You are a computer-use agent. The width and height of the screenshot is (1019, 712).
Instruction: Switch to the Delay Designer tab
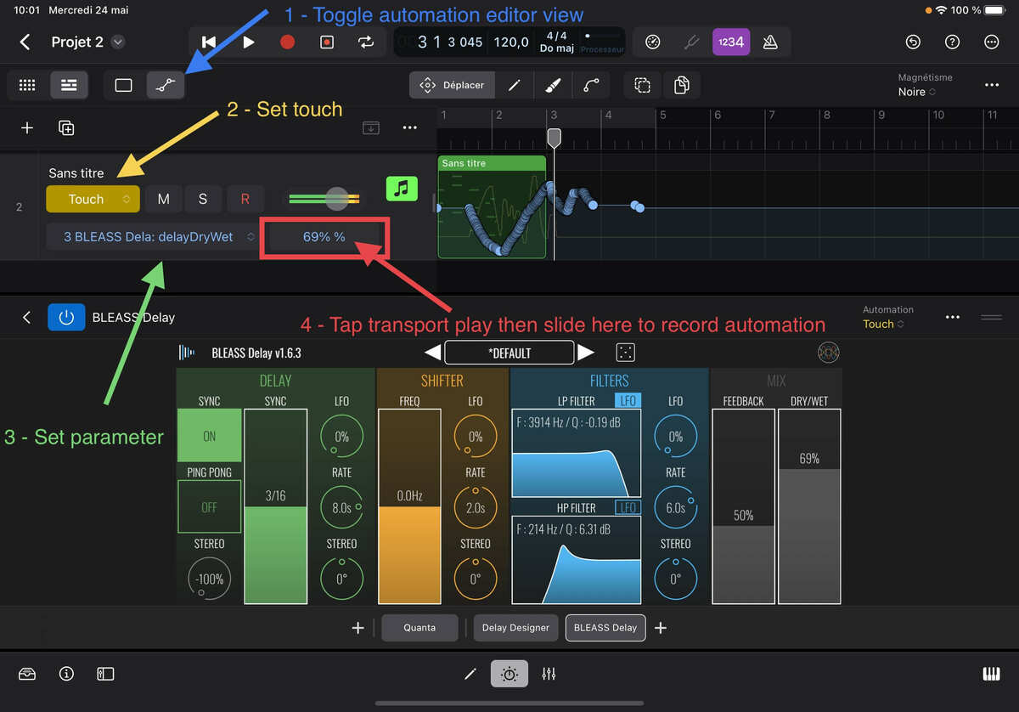[515, 628]
